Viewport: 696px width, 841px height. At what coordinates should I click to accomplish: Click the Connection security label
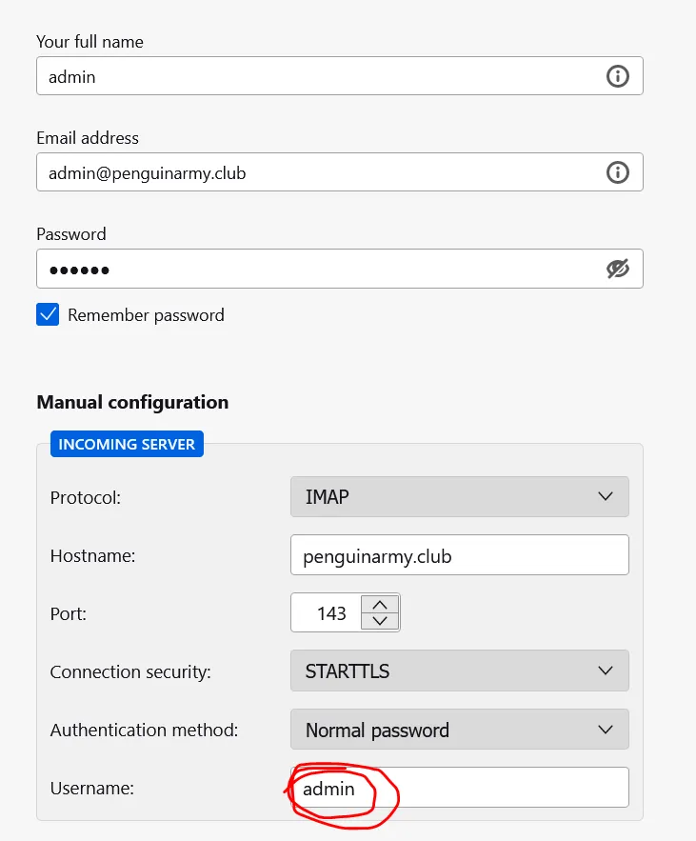130,671
